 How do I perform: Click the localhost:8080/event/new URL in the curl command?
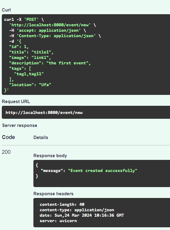click(x=50, y=25)
